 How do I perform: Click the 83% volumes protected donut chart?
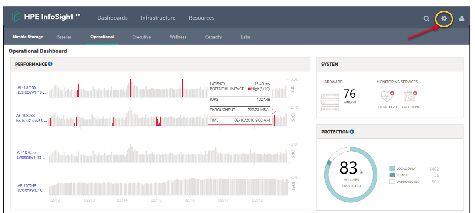[351, 174]
